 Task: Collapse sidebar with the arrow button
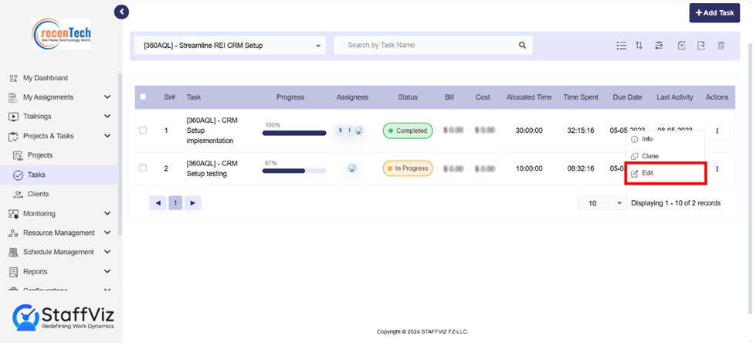[x=121, y=12]
